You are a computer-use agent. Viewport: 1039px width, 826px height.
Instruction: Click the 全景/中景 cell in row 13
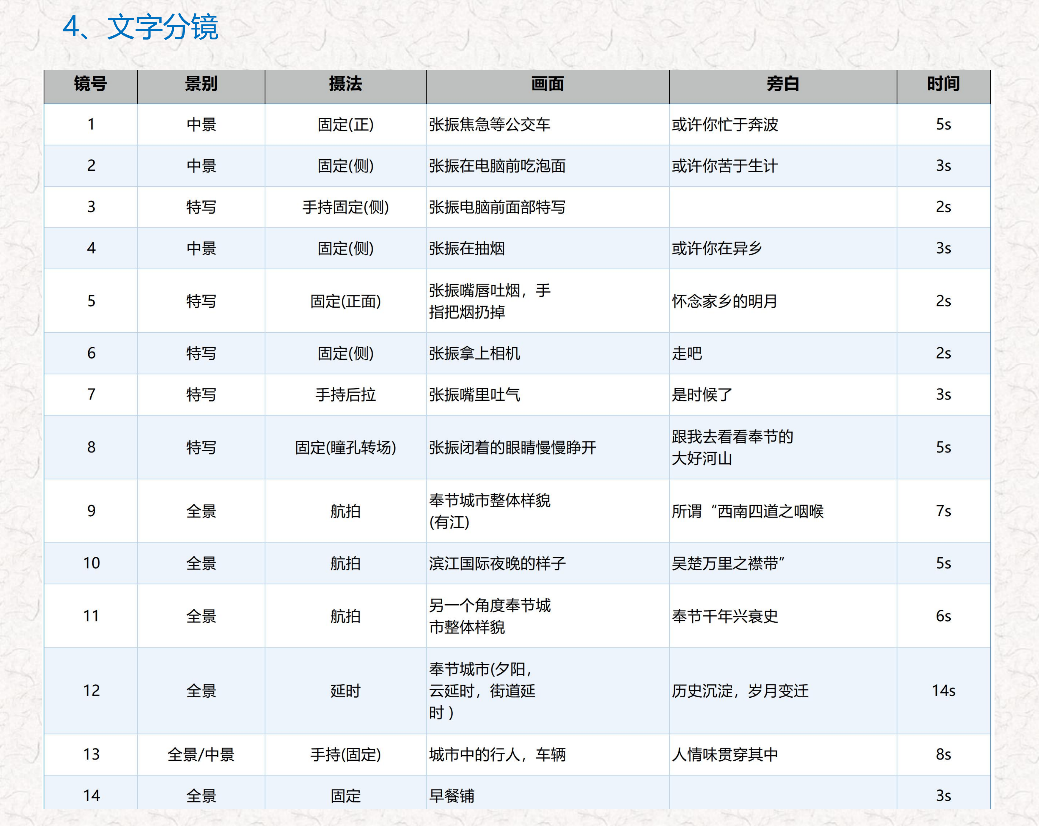point(201,754)
